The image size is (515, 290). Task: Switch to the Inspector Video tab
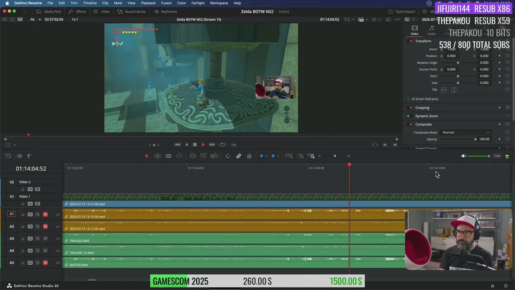coord(414,31)
